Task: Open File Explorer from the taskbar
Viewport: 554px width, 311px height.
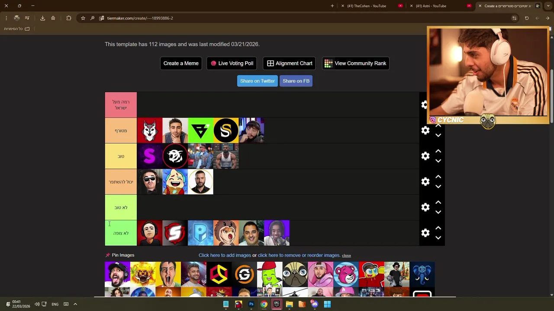Action: [289, 304]
